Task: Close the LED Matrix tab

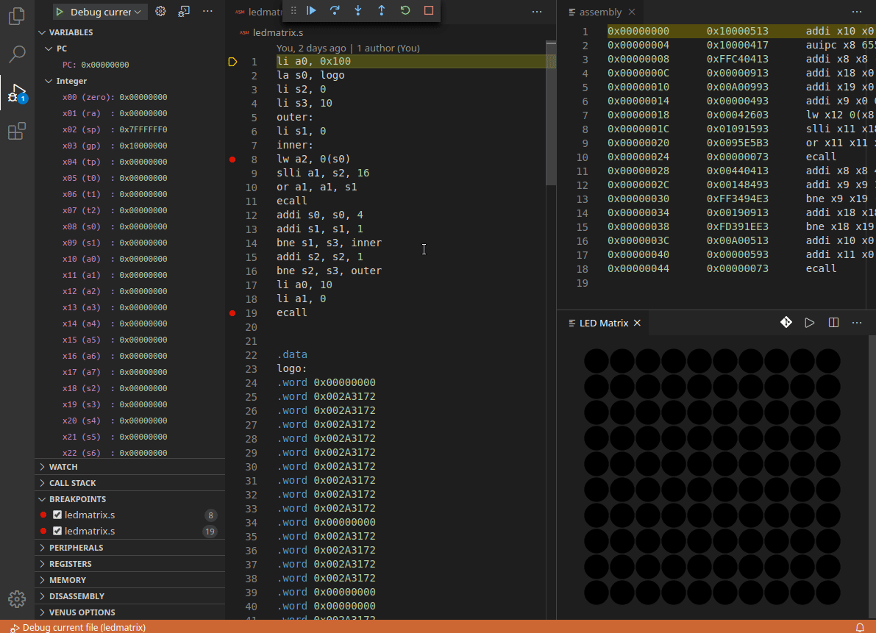Action: pyautogui.click(x=637, y=323)
